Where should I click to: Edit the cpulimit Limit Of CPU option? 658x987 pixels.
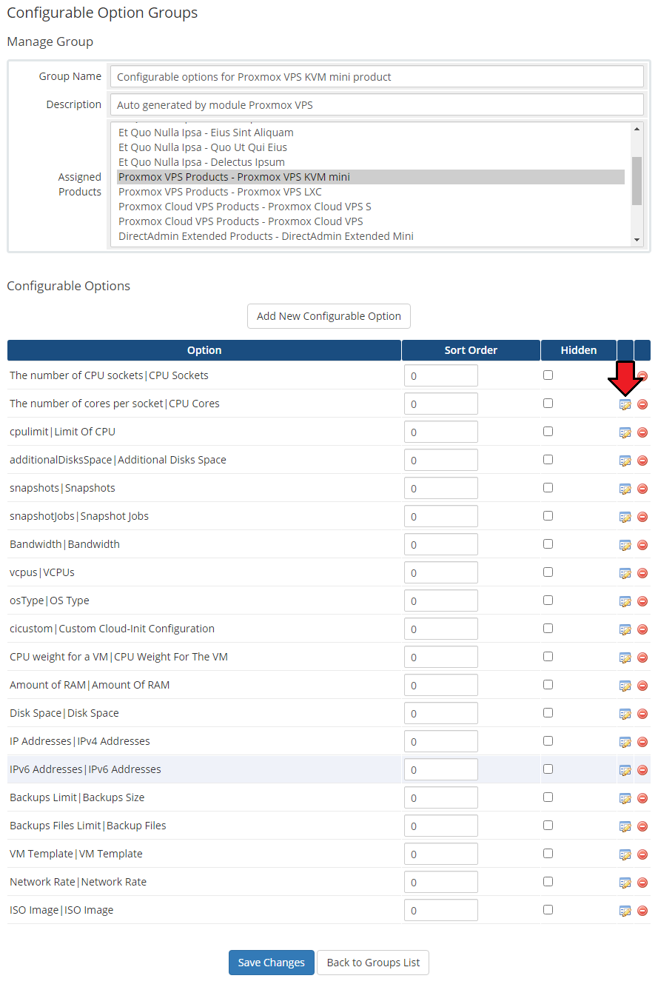[x=625, y=432]
